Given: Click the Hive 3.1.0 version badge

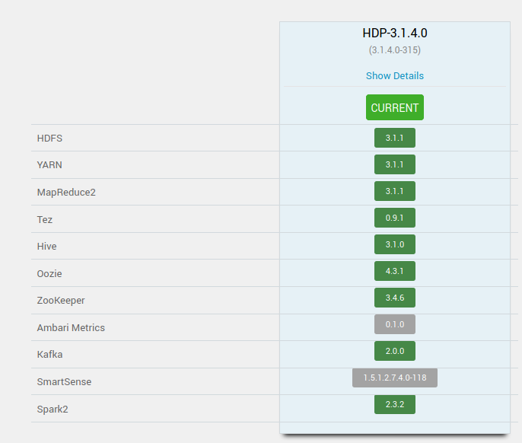Looking at the screenshot, I should pos(395,244).
